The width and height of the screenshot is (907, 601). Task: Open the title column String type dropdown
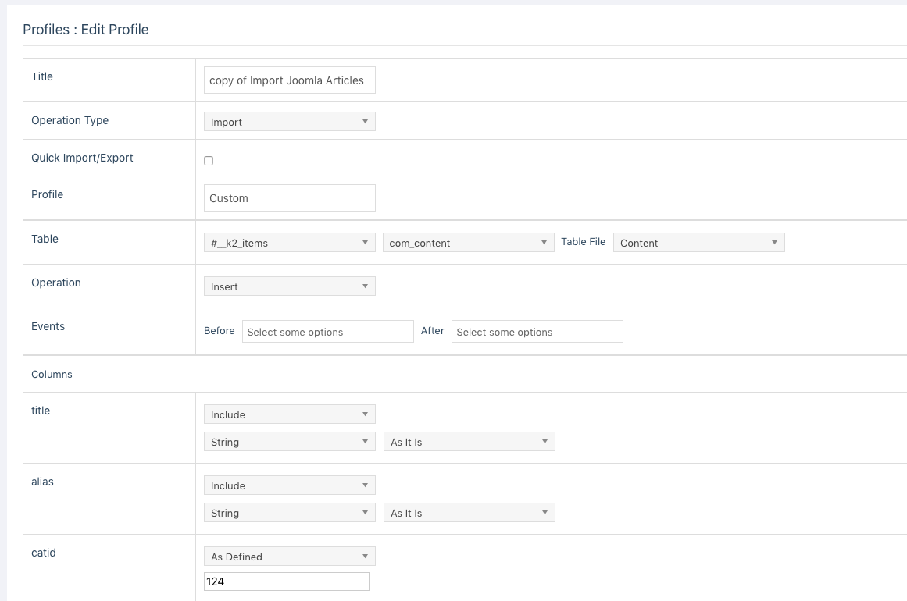289,442
